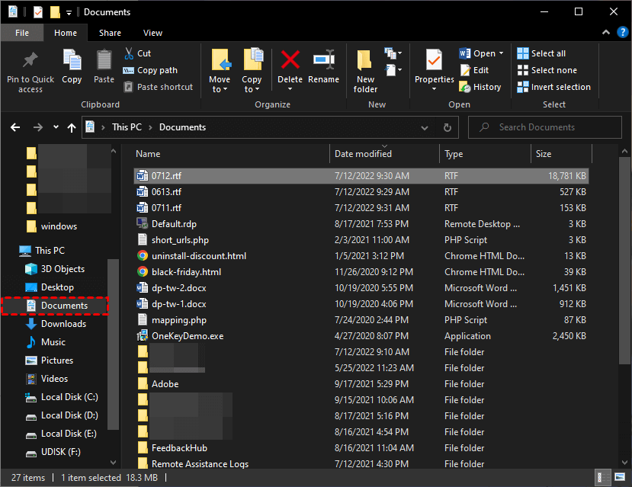Image resolution: width=632 pixels, height=487 pixels.
Task: Click the red Delete icon
Action: point(290,61)
